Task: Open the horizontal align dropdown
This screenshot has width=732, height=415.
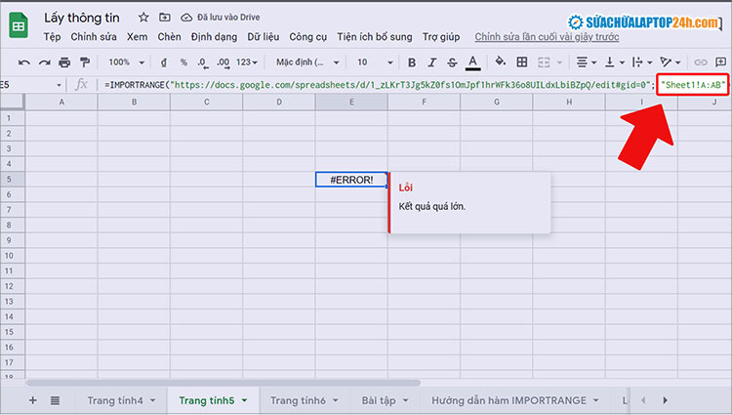Action: [x=586, y=62]
